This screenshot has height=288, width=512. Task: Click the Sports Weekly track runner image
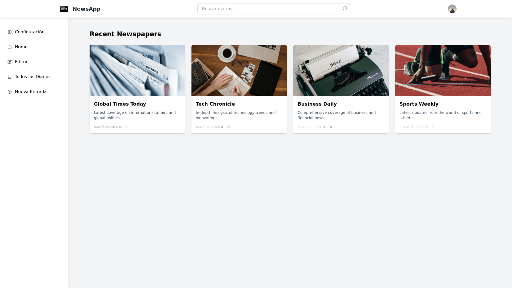pyautogui.click(x=443, y=70)
